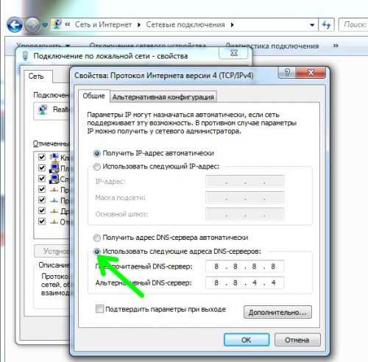368x362 pixels.
Task: Enable 'Подтвердить параметры при выходе' checkbox
Action: click(99, 309)
